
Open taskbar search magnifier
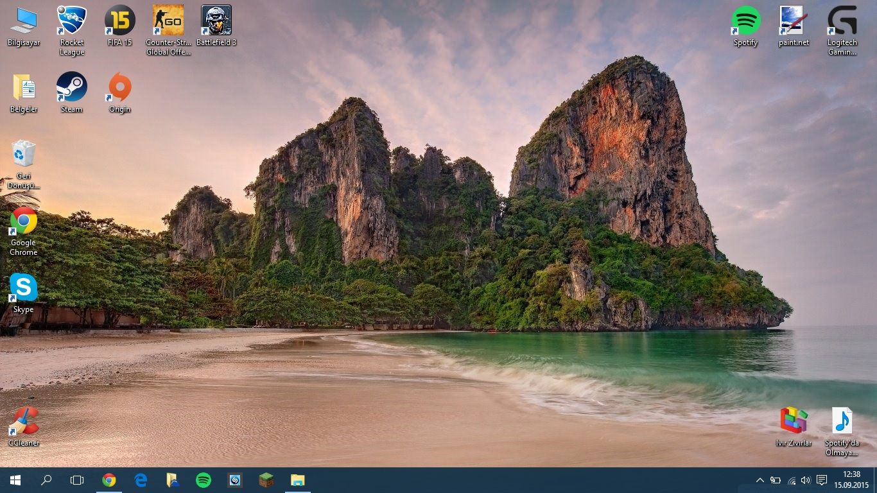pyautogui.click(x=46, y=480)
